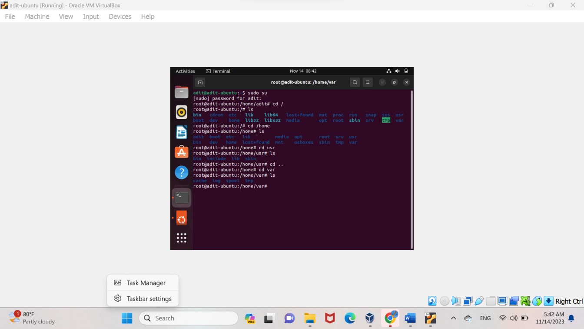Screen dimensions: 584x329
Task: Open VirtualBox manager from taskbar
Action: click(x=370, y=318)
